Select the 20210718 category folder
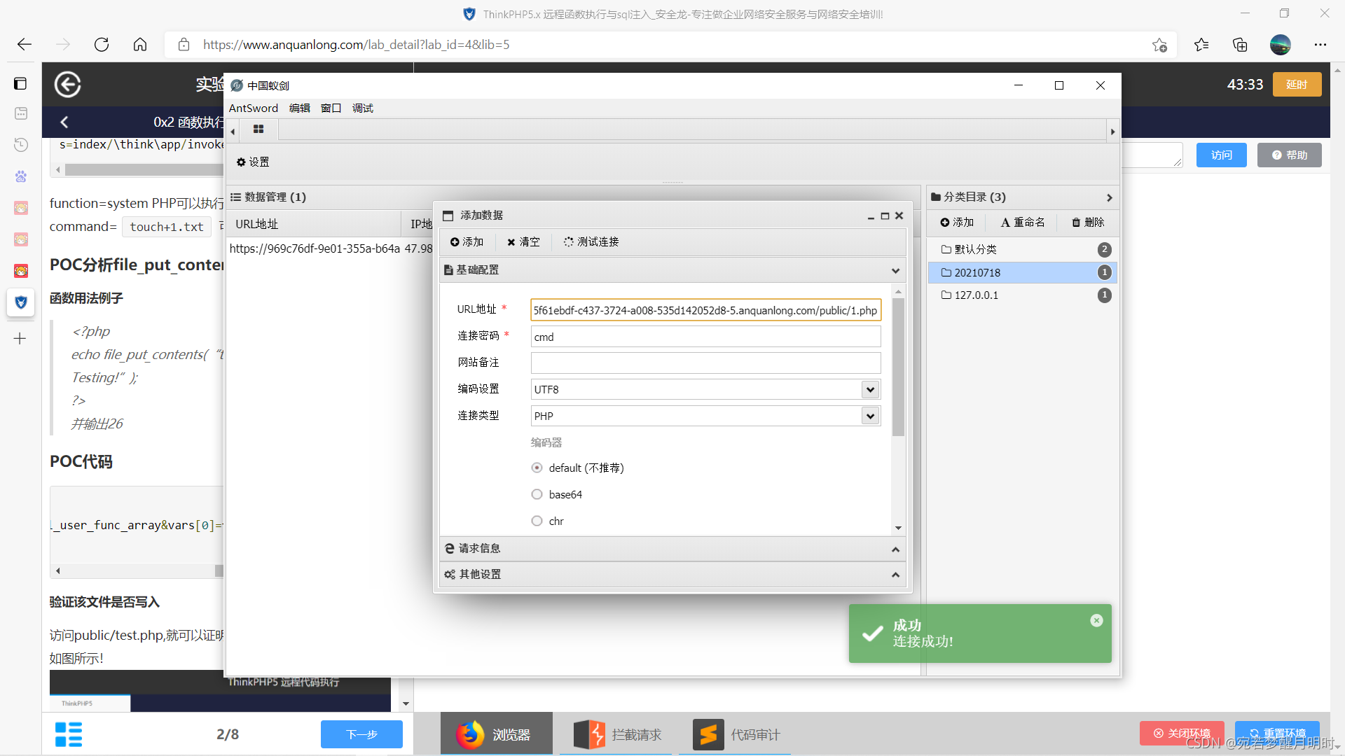Screen dimensions: 1345x756 pyautogui.click(x=1022, y=272)
